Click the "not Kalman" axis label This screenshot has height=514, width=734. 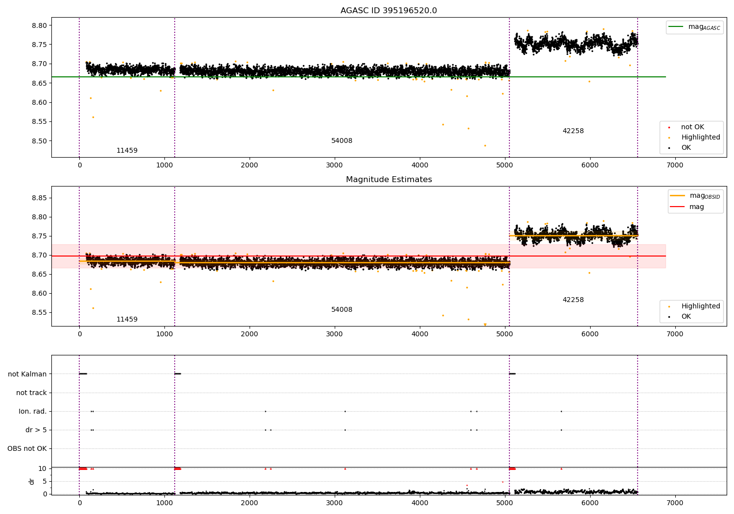pyautogui.click(x=27, y=374)
